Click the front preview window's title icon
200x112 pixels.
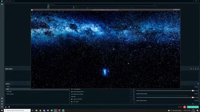tap(32, 10)
